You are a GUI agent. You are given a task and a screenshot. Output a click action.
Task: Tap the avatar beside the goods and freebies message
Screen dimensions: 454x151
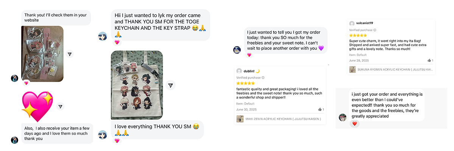point(343,117)
